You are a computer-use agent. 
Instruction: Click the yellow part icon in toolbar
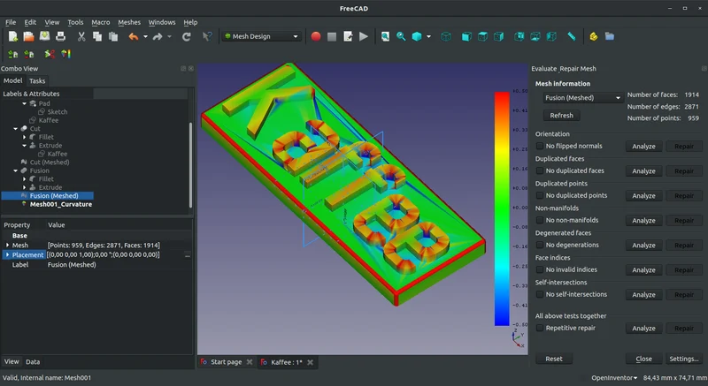593,36
